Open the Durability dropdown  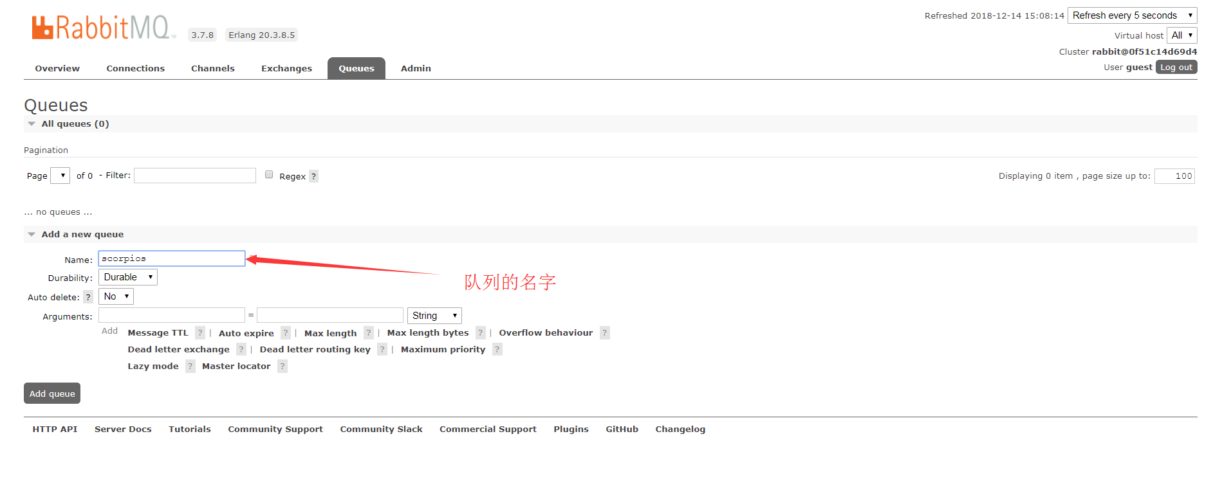[128, 277]
